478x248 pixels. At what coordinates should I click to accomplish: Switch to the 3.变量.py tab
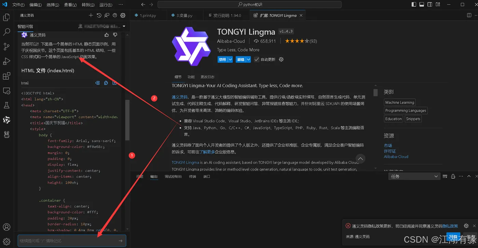point(184,15)
